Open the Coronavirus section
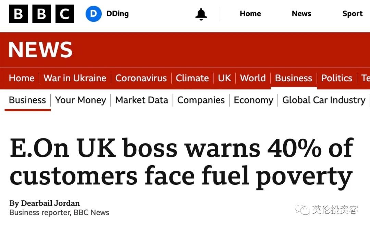Viewport: 370px width, 226px height. (141, 78)
